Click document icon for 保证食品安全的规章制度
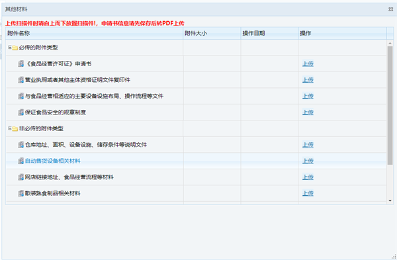This screenshot has height=260, width=397. click(x=21, y=112)
